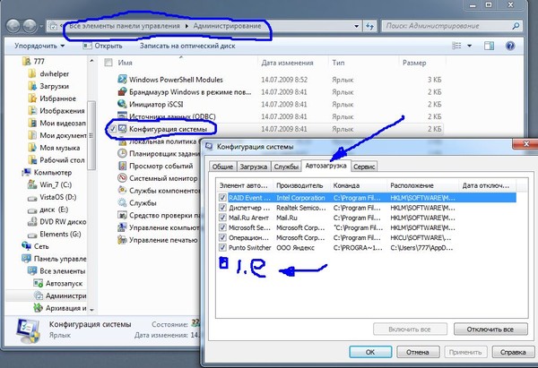The image size is (538, 368).
Task: Open help via Справка button
Action: coord(513,352)
